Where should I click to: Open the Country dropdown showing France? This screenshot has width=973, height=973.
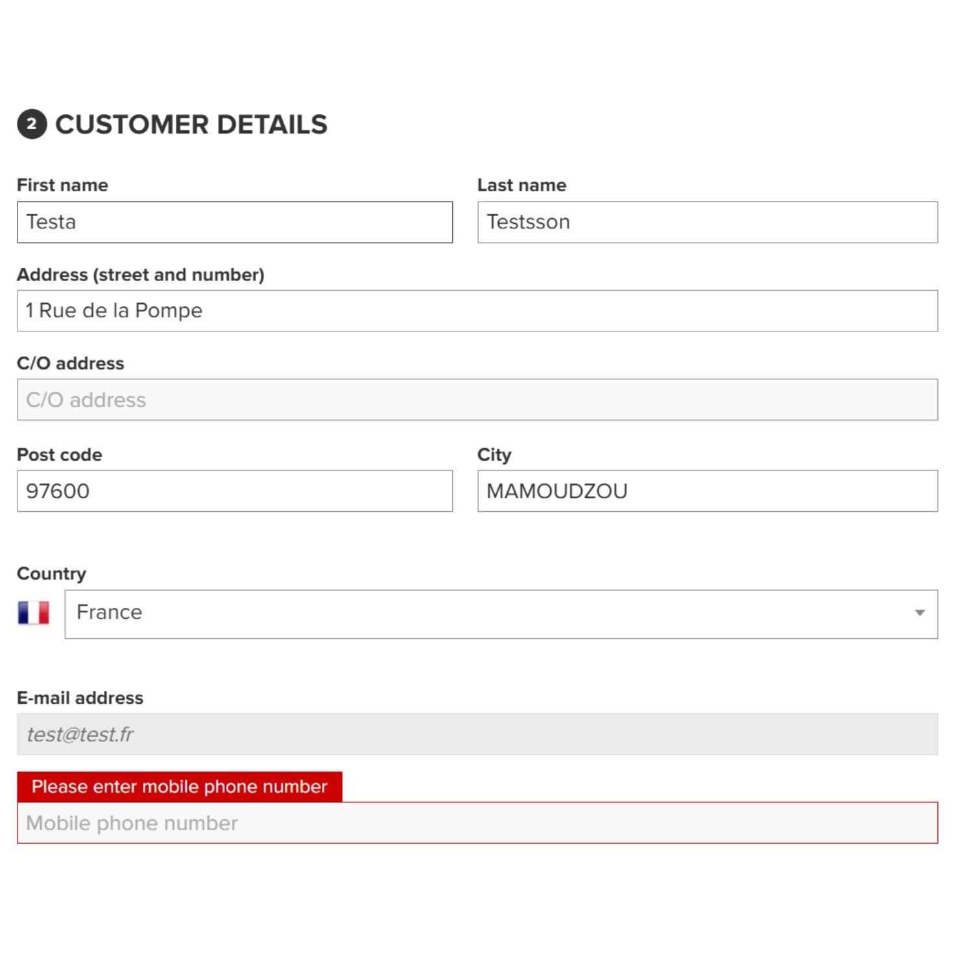pos(501,614)
